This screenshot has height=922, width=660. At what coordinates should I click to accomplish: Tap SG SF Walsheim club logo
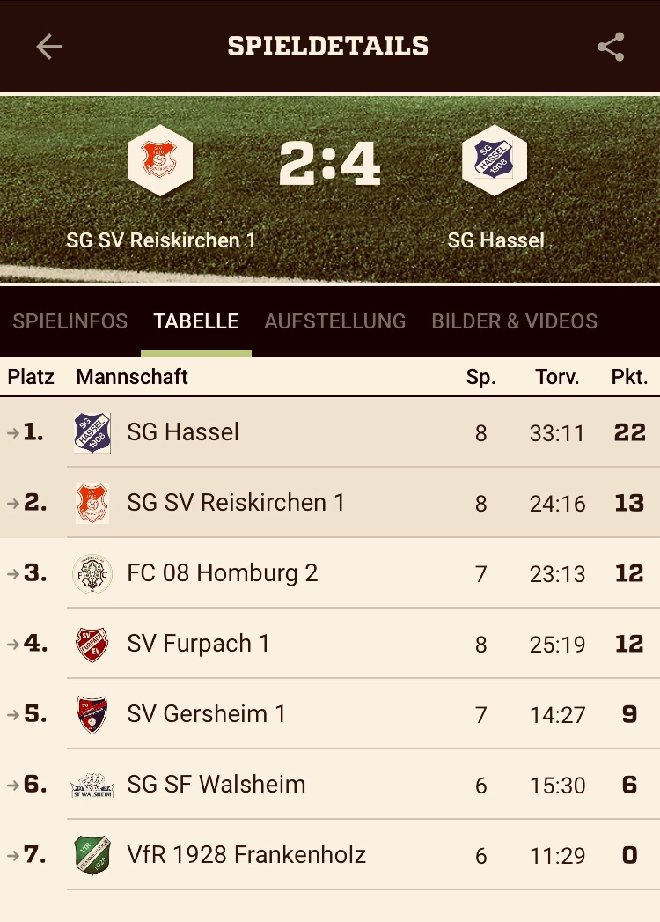tap(92, 785)
